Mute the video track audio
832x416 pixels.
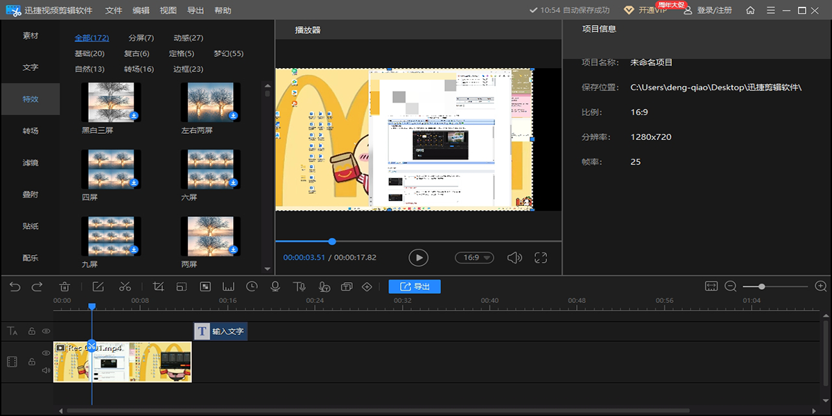tap(46, 370)
